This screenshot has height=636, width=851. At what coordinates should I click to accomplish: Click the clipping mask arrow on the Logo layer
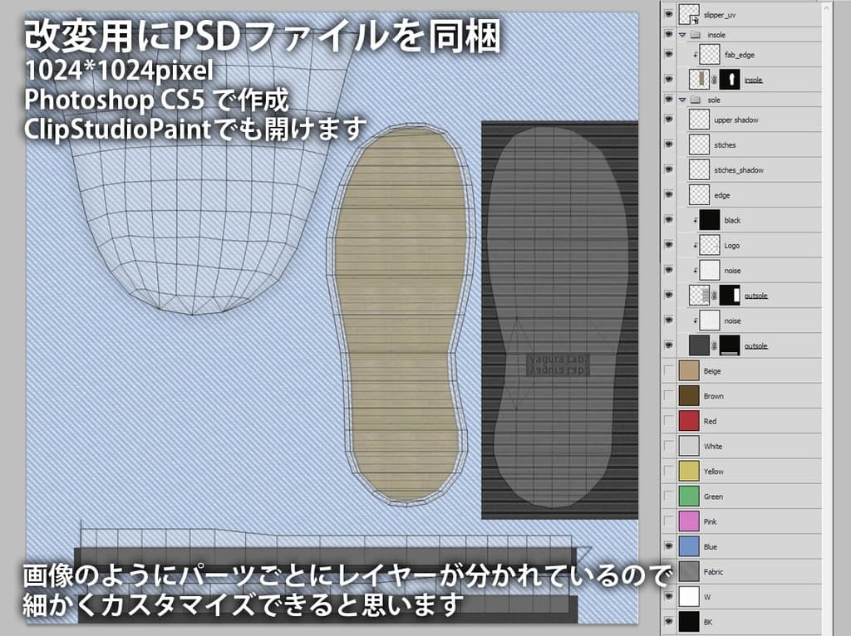click(x=696, y=245)
